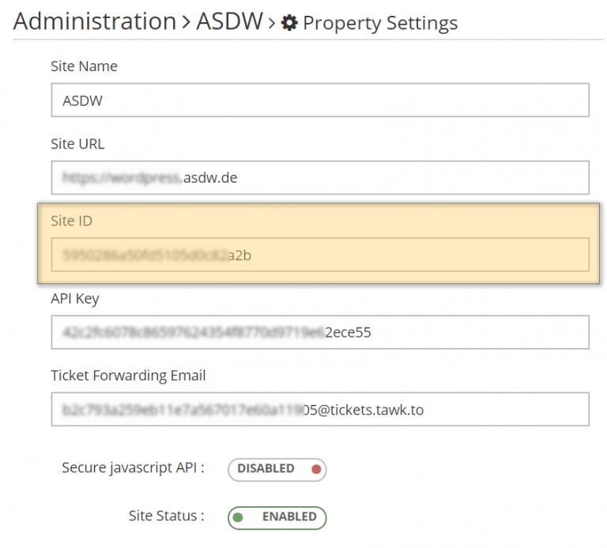The width and height of the screenshot is (607, 548).
Task: Click the Site Name label
Action: pyautogui.click(x=84, y=66)
